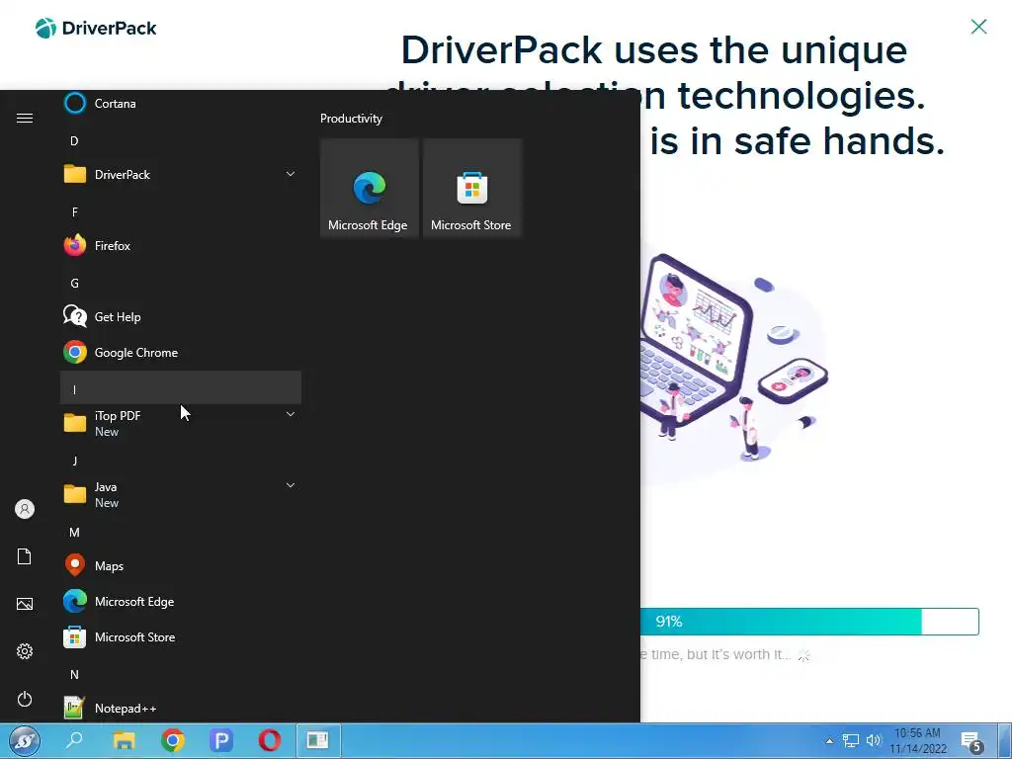1012x759 pixels.
Task: Open Settings gear in Start sidebar
Action: [25, 651]
